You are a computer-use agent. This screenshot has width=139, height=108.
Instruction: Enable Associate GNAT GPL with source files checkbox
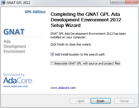point(52,63)
